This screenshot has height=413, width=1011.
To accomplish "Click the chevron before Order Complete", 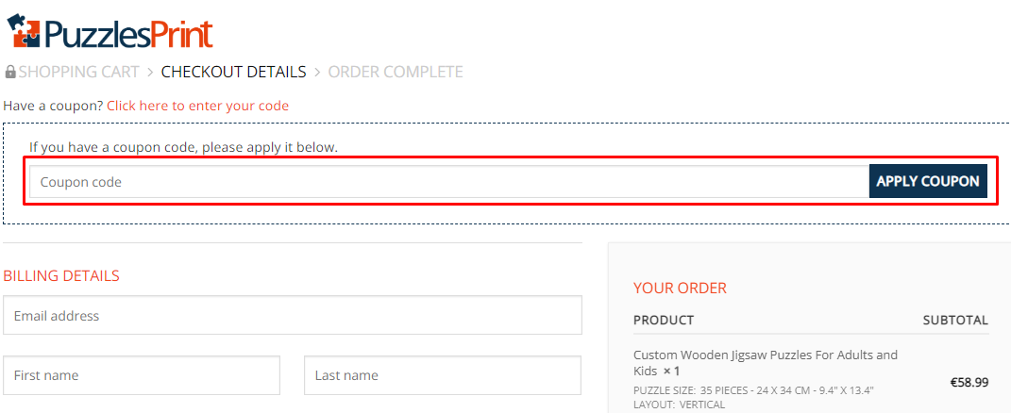I will coord(317,72).
